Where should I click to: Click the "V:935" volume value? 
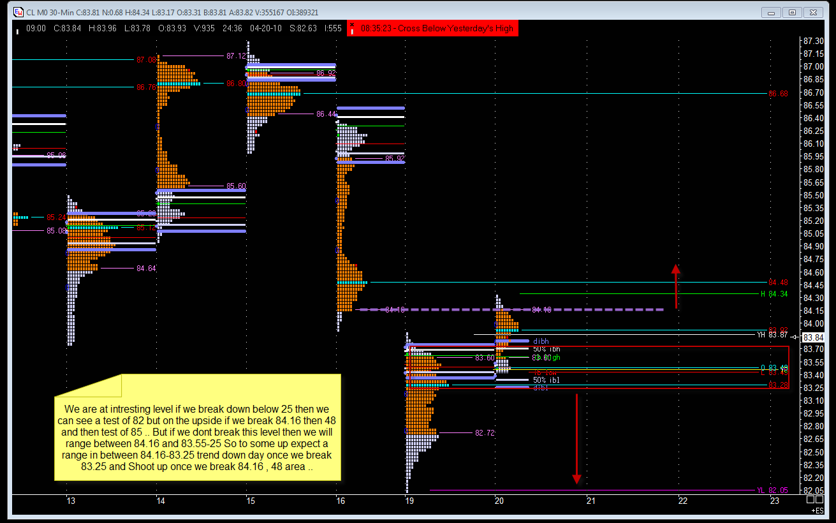[x=205, y=29]
